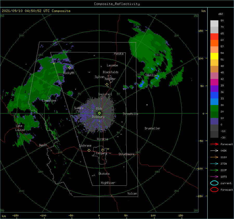
Task: Pick the bright yellow 51-54 dBZ swatch
Action: coord(214,56)
